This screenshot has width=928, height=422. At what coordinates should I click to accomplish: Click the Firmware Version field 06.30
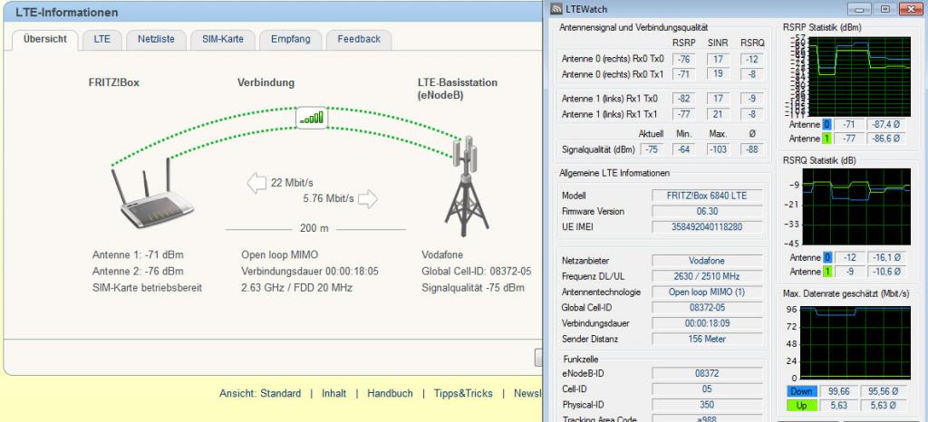707,211
